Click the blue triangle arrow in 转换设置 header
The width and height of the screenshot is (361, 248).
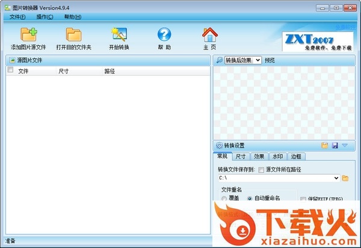coord(345,145)
